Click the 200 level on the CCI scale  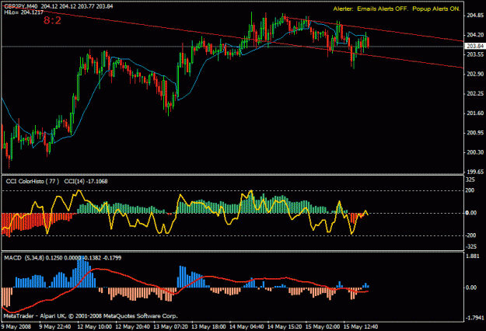pos(470,190)
